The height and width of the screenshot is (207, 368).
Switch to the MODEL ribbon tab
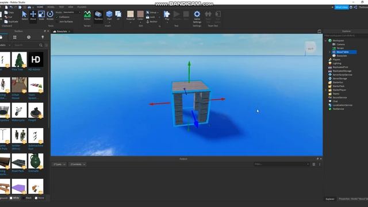click(51, 7)
